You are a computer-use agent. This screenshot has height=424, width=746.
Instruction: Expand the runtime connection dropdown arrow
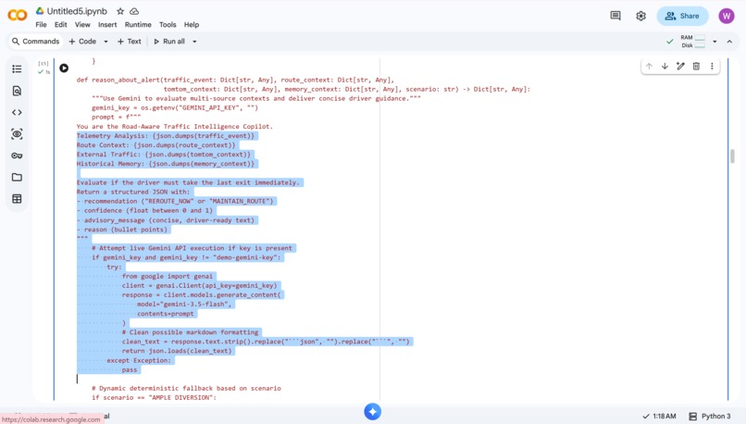[x=715, y=42]
